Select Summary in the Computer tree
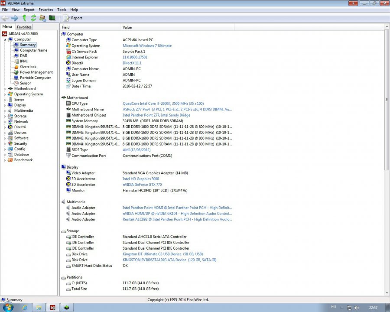The width and height of the screenshot is (390, 312). 28,45
